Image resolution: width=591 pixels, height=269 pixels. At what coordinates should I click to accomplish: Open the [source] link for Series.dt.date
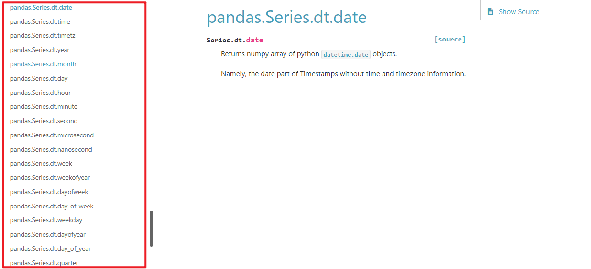[449, 40]
